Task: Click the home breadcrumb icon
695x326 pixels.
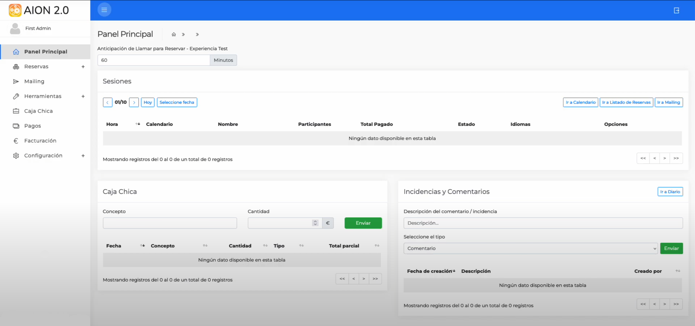Action: pyautogui.click(x=174, y=34)
